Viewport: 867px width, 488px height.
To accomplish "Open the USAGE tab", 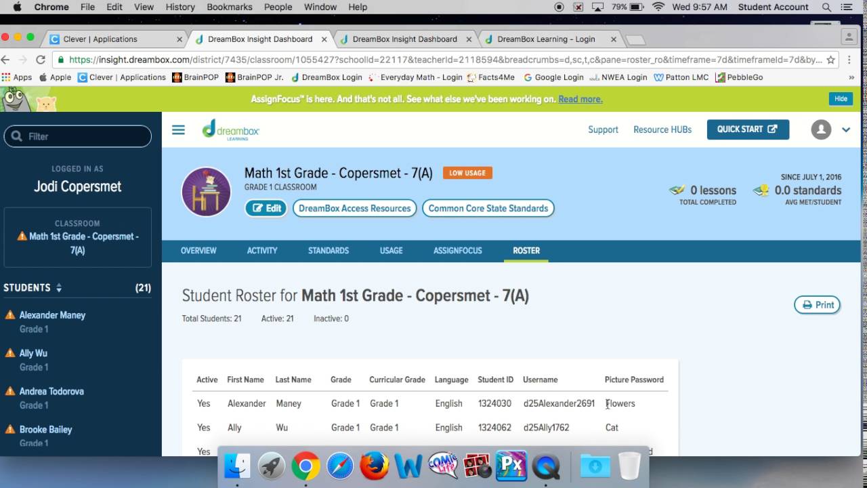I will pos(391,251).
